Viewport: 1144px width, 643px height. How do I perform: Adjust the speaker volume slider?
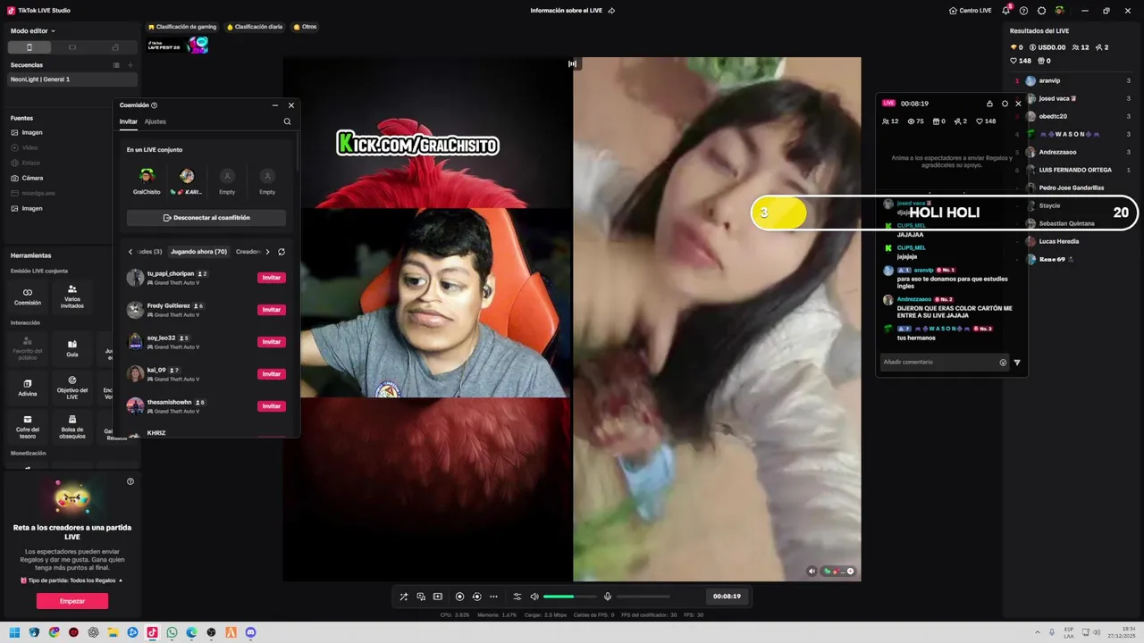(569, 597)
